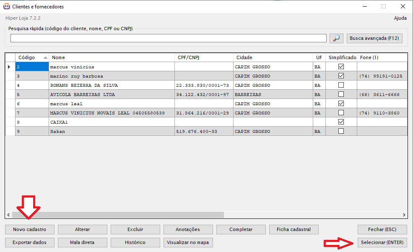Check Simplificado for AVICOLA BARREIRAS LTDA
Screen dimensions: 413x252
point(341,94)
